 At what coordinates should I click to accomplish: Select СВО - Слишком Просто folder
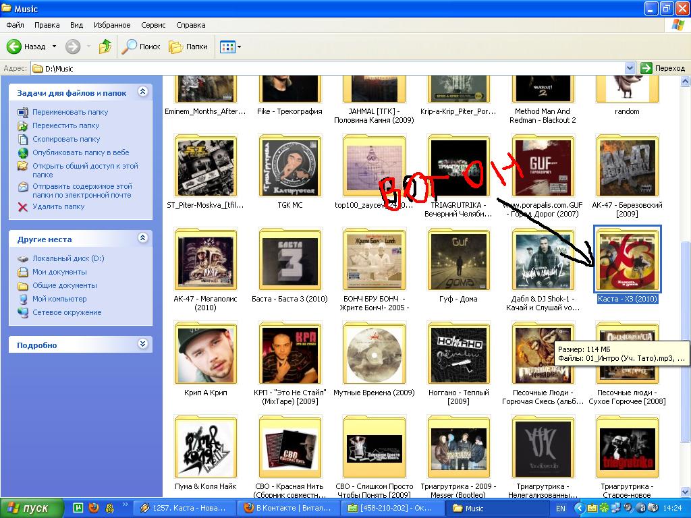pyautogui.click(x=374, y=448)
